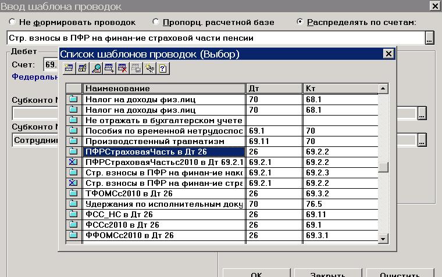
Task: Click folder icon of ФФОМСс2010 в Дт 26
Action: click(x=74, y=235)
